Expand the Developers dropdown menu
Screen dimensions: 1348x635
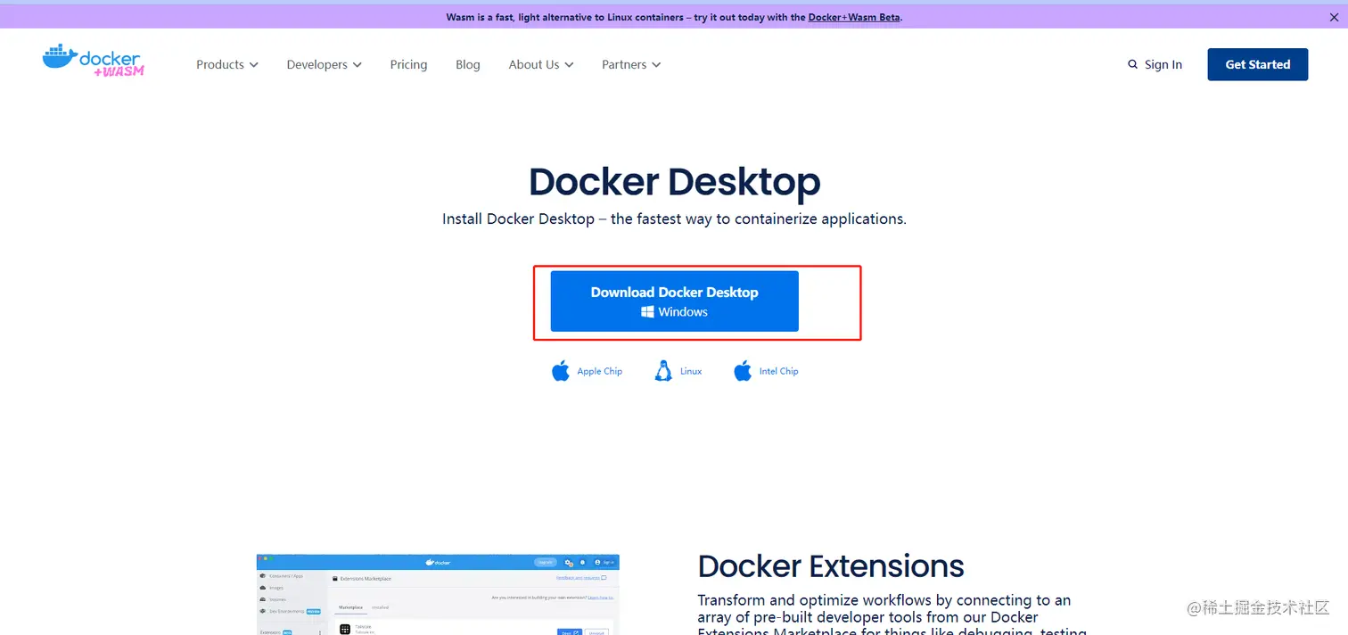(325, 64)
